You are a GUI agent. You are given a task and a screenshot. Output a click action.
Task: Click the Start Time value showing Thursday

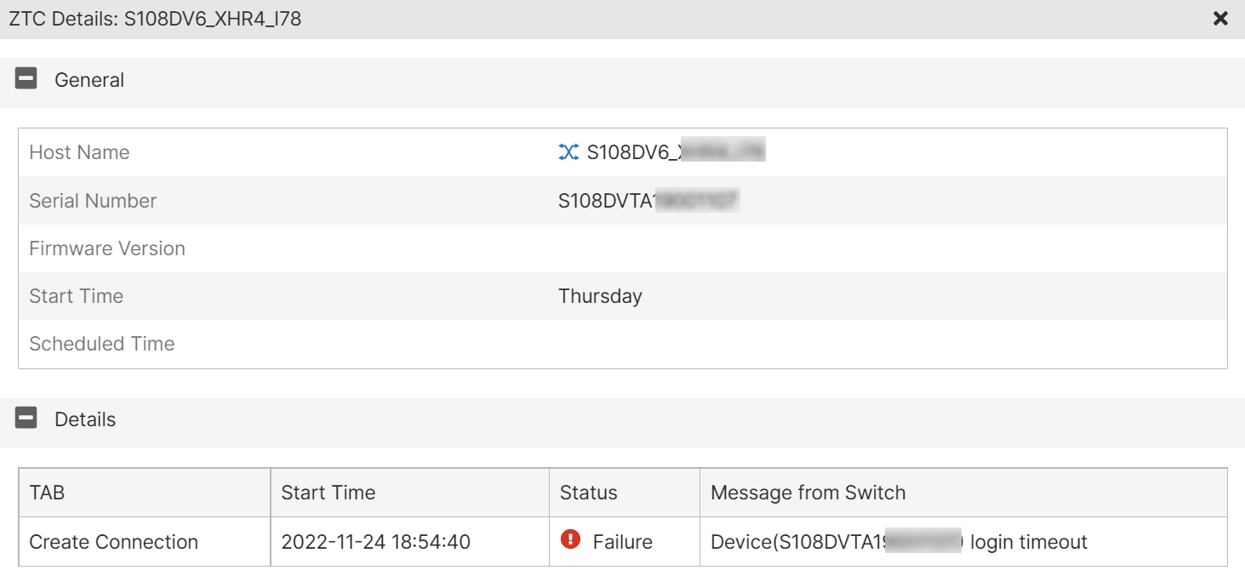coord(600,295)
